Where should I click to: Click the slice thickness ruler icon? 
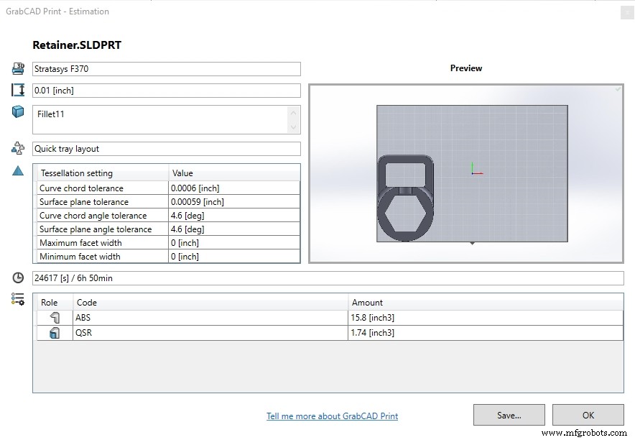click(x=17, y=90)
